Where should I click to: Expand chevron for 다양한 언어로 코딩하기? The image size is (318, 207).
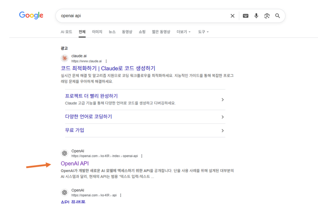(x=222, y=117)
